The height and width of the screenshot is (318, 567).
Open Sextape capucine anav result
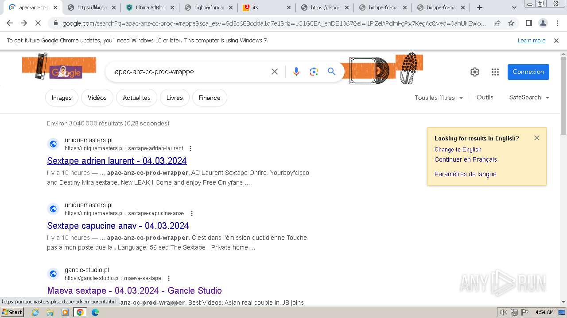pyautogui.click(x=118, y=226)
